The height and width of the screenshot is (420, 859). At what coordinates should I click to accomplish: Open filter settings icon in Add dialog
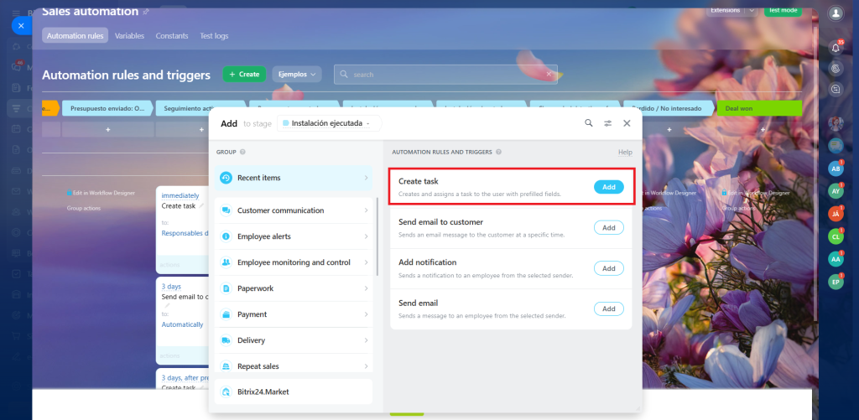tap(608, 123)
